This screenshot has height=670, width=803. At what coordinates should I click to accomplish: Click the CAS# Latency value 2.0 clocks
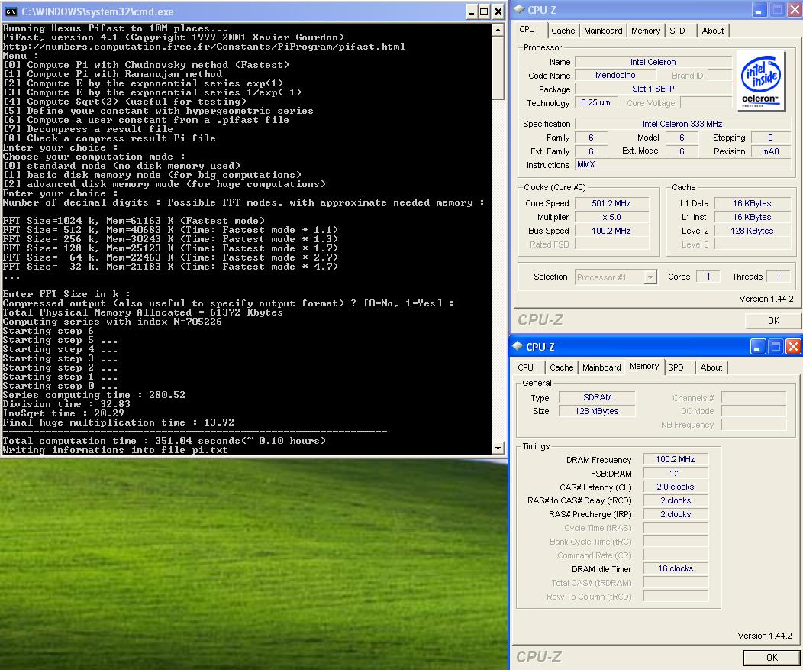[675, 487]
